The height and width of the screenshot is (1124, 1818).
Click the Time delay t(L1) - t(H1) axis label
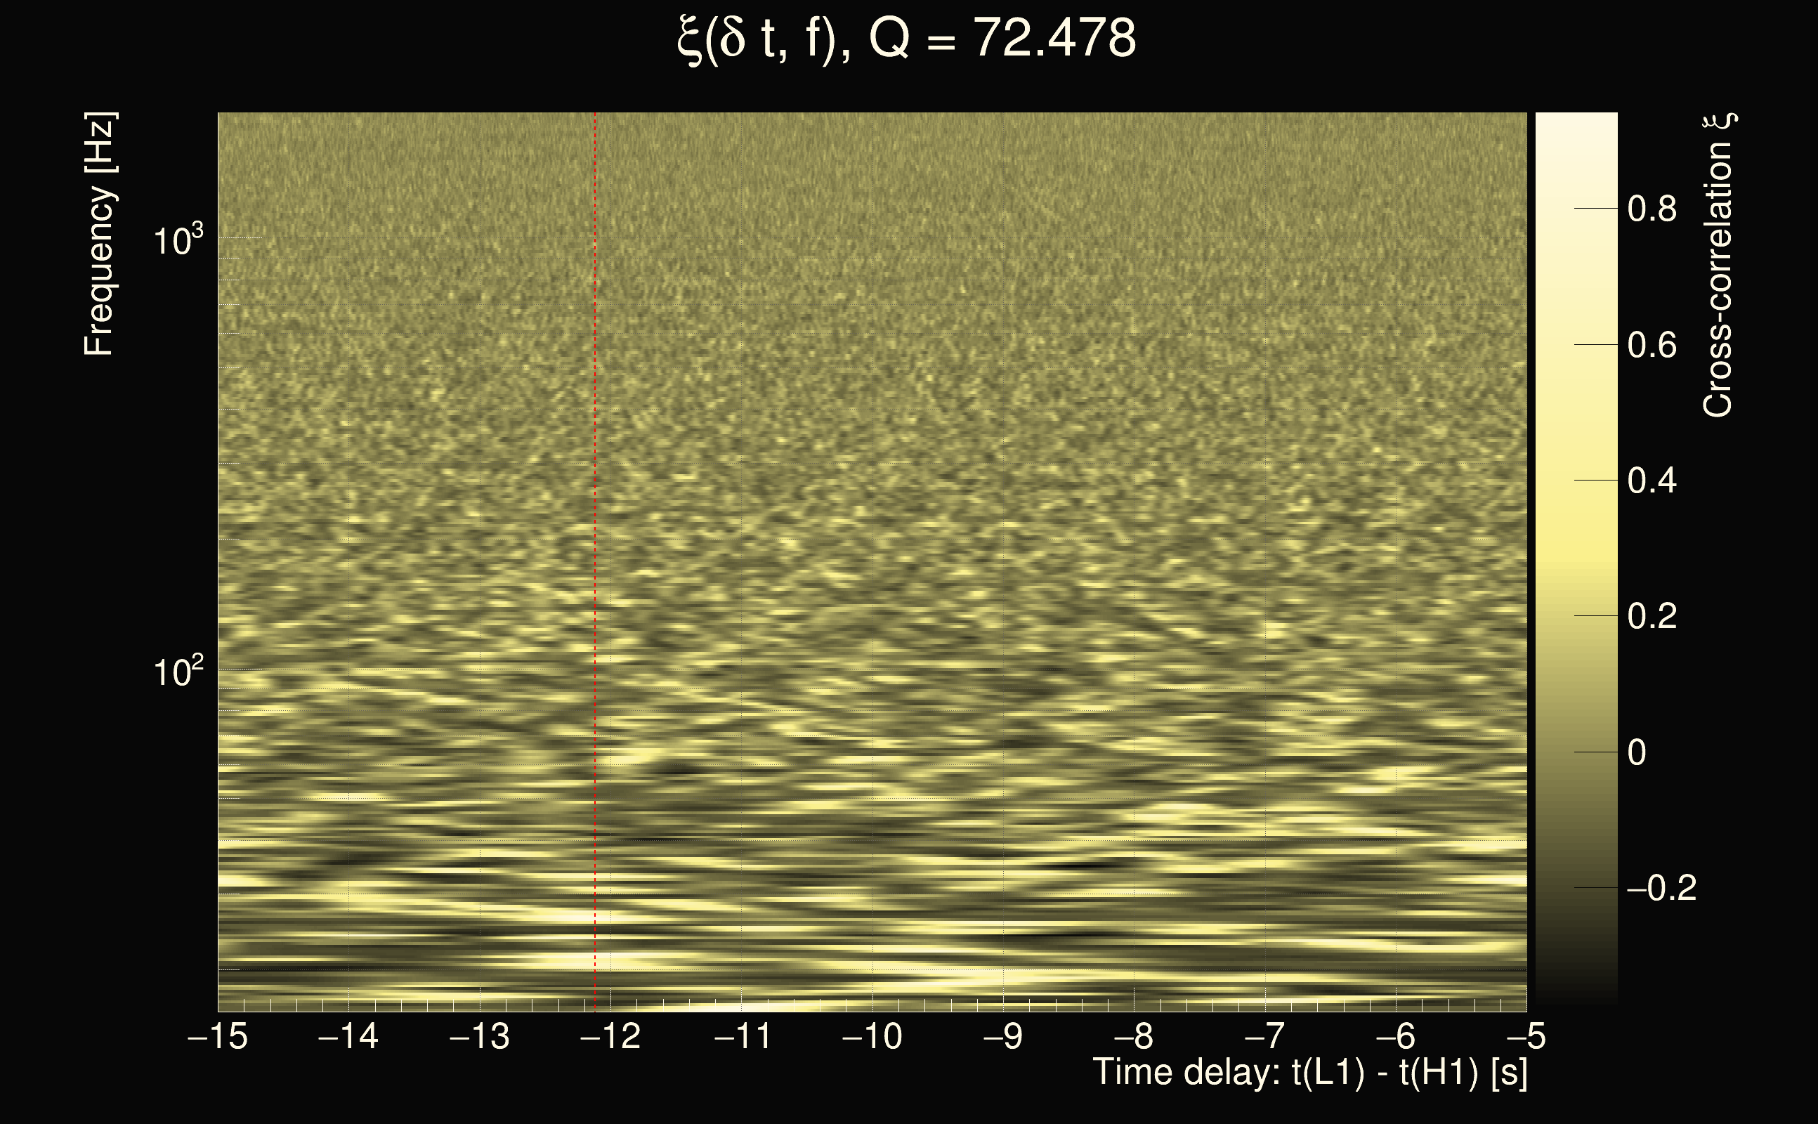(1309, 1073)
